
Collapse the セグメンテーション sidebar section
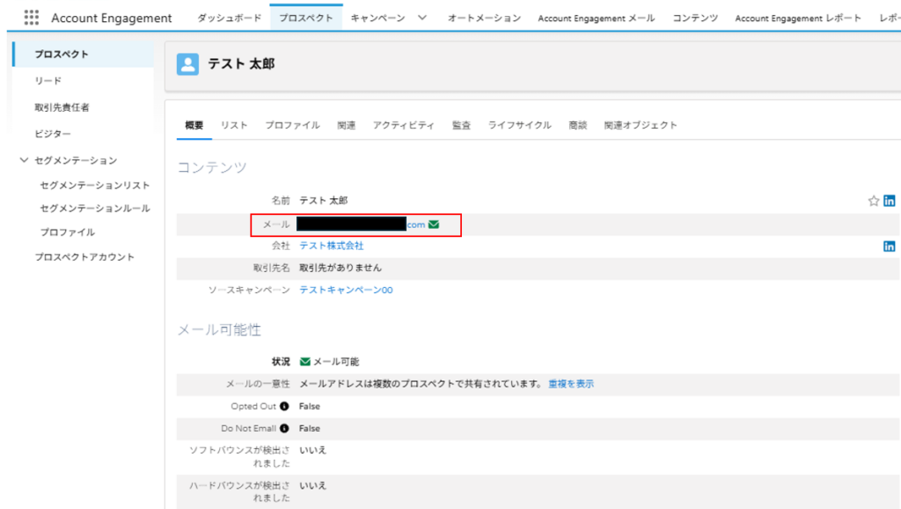pos(24,160)
